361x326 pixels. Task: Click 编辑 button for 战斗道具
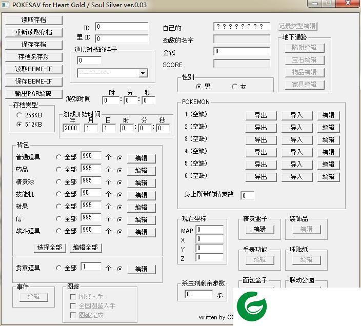tap(142, 232)
